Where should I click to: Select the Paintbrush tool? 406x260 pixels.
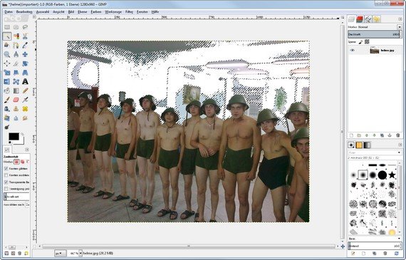7,100
